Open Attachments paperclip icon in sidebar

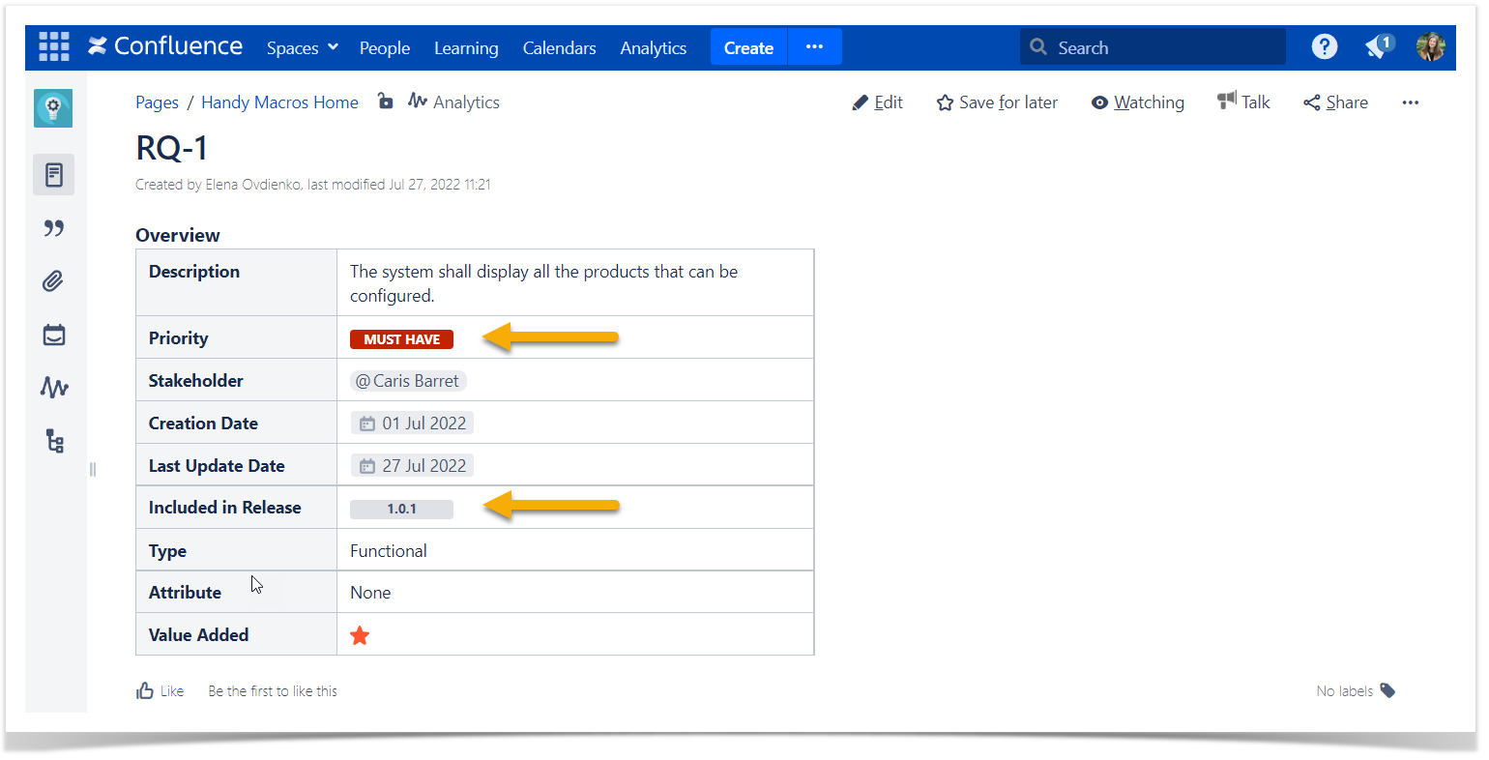(x=54, y=281)
